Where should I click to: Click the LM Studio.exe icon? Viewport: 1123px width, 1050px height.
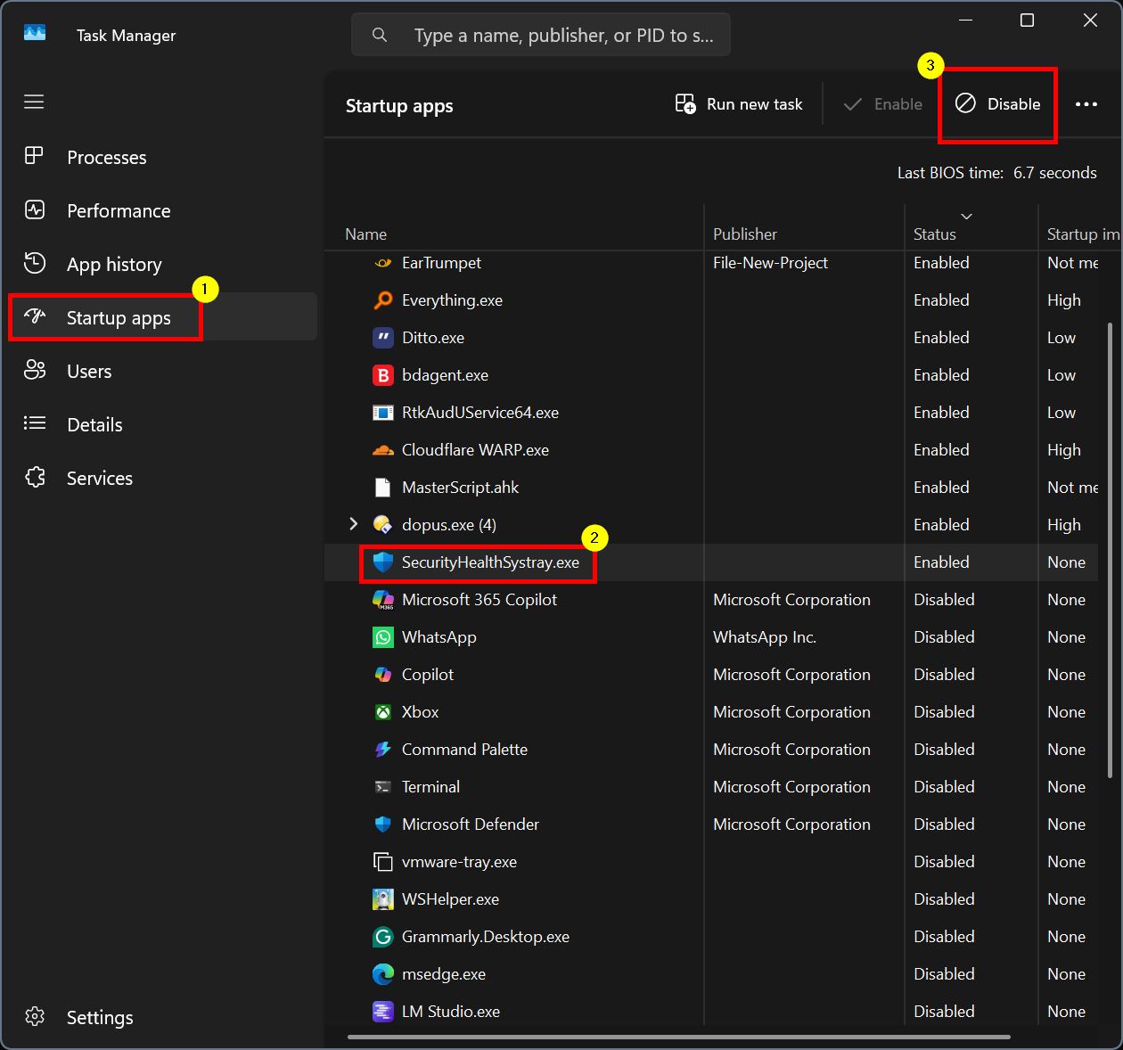[383, 1012]
